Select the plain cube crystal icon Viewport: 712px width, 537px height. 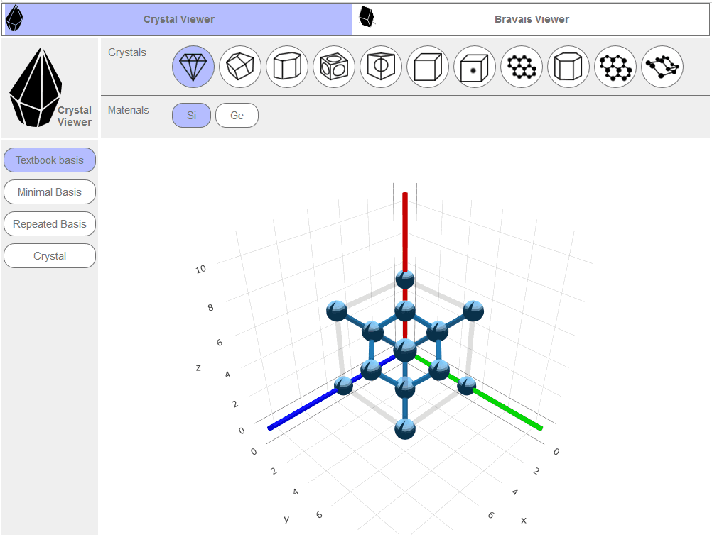click(x=428, y=67)
